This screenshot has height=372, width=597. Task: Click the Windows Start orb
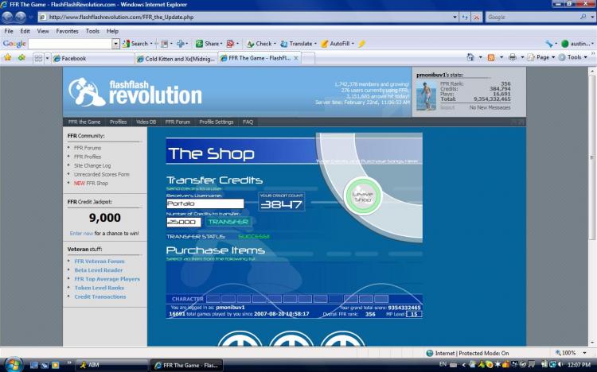(13, 364)
